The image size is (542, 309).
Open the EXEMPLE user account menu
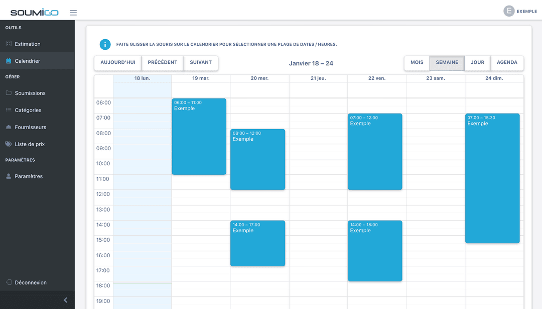coord(520,11)
